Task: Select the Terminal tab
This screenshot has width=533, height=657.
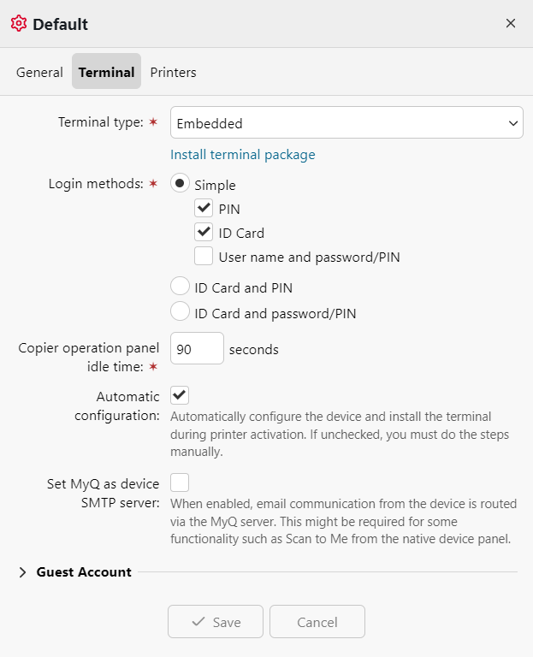Action: click(x=106, y=73)
